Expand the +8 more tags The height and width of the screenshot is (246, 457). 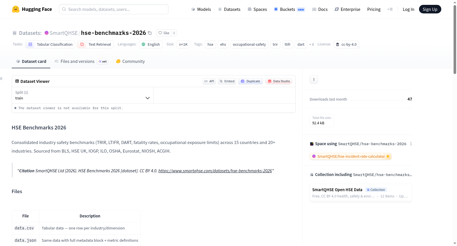pos(312,44)
